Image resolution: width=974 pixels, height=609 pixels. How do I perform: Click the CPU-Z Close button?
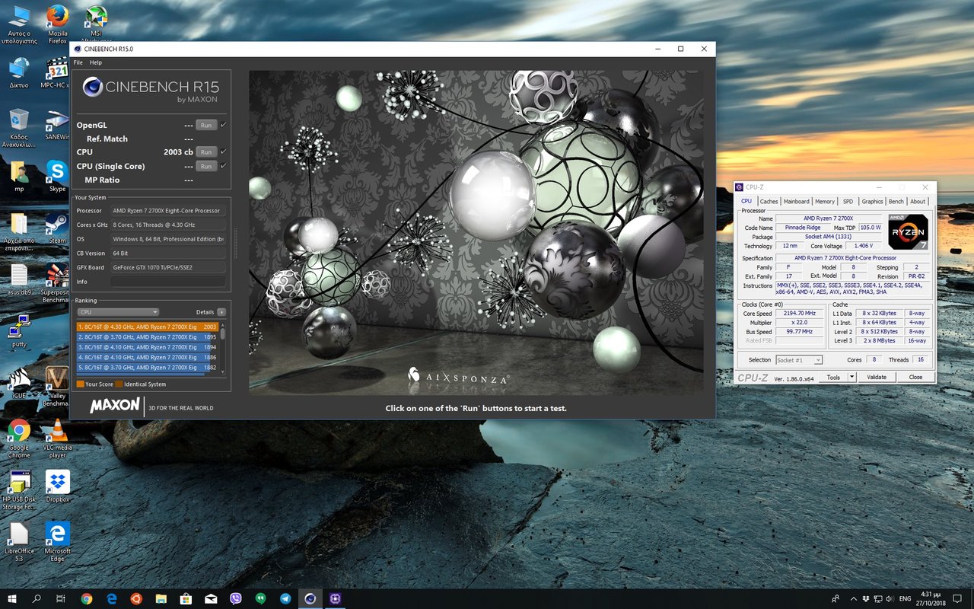[x=915, y=377]
